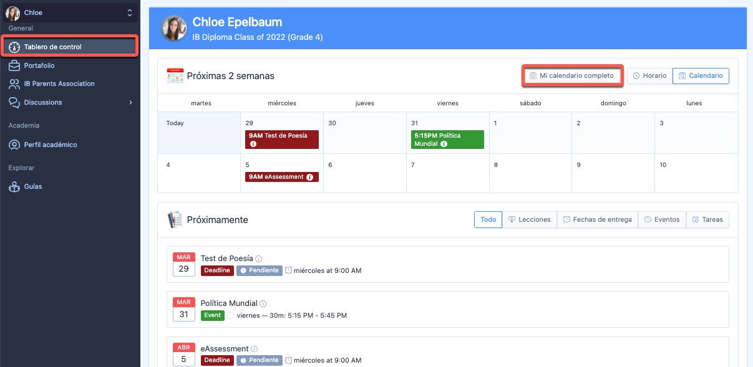Click Chloe Epelbaum's profile photo in header
Image resolution: width=753 pixels, height=367 pixels.
[x=174, y=29]
